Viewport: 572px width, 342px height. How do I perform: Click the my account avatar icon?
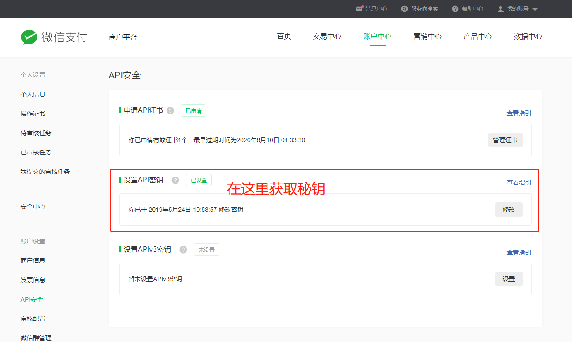point(501,9)
